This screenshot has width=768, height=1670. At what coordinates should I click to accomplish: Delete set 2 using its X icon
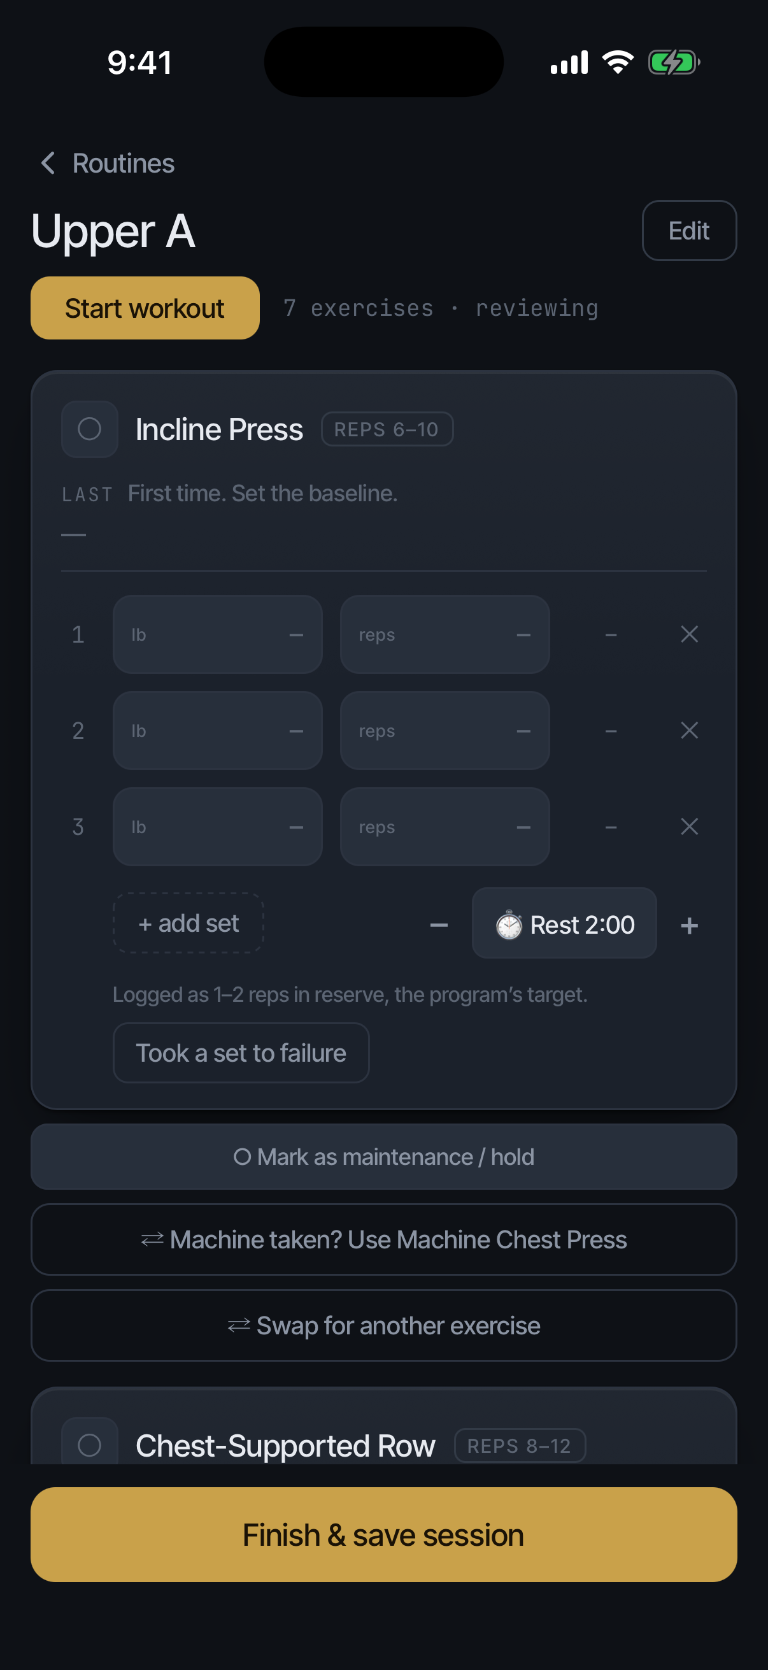pyautogui.click(x=689, y=731)
